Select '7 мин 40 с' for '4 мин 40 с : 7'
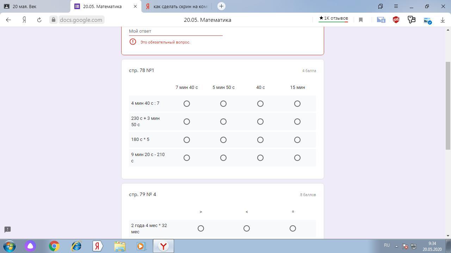 (x=187, y=104)
